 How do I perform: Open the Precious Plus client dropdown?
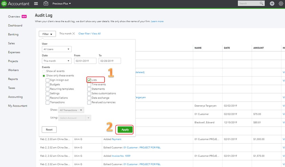coord(62,4)
